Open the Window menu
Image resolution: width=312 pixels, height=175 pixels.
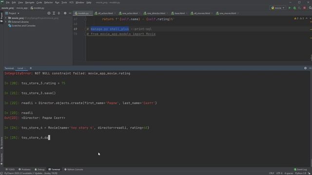coord(80,2)
